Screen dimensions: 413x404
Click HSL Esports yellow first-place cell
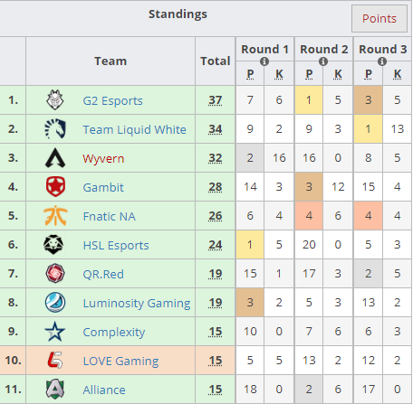250,245
